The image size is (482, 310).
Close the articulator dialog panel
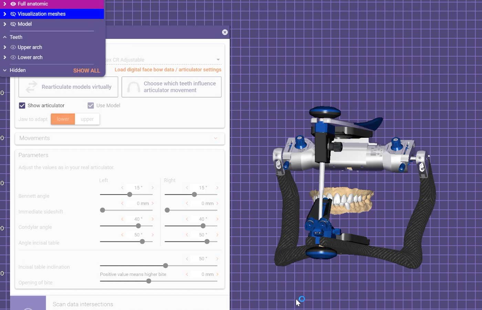point(225,32)
